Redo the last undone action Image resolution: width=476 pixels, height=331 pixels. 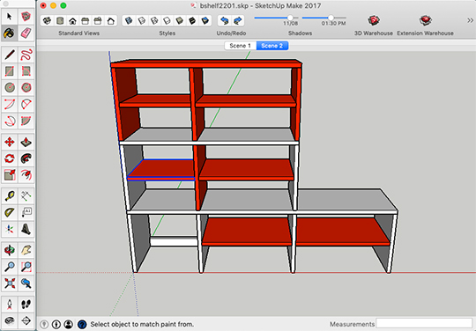(238, 20)
